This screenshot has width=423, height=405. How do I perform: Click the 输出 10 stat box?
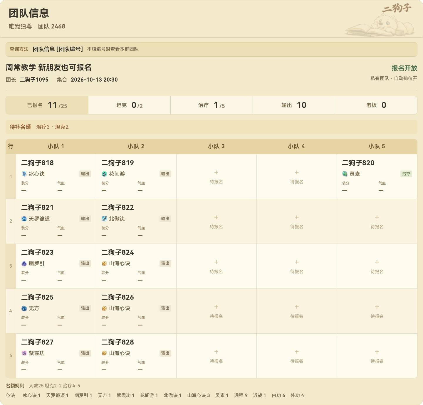tap(294, 105)
